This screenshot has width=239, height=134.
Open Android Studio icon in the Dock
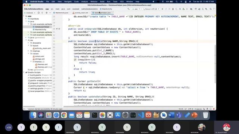164,115
